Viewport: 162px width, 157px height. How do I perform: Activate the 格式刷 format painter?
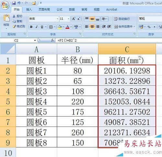(19, 26)
